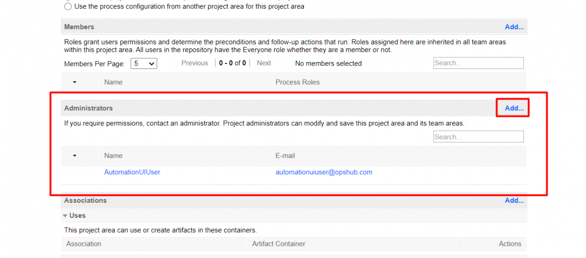Click automationuiuser@opshub.com email link
This screenshot has width=586, height=258.
click(324, 172)
